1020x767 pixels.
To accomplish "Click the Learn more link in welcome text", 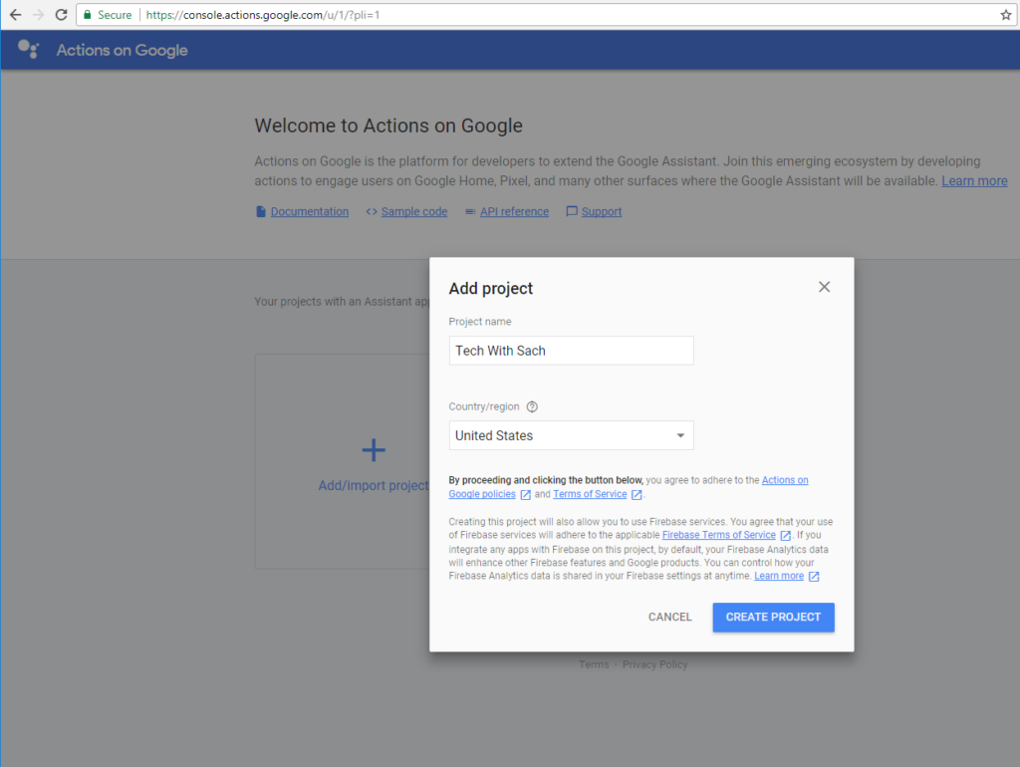I will 974,181.
